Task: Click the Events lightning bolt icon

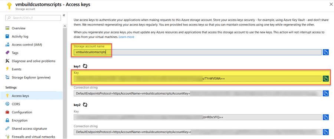Action: tap(7, 69)
